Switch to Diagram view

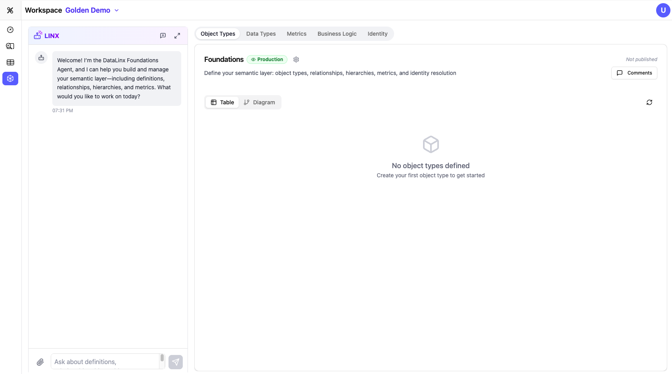point(259,102)
